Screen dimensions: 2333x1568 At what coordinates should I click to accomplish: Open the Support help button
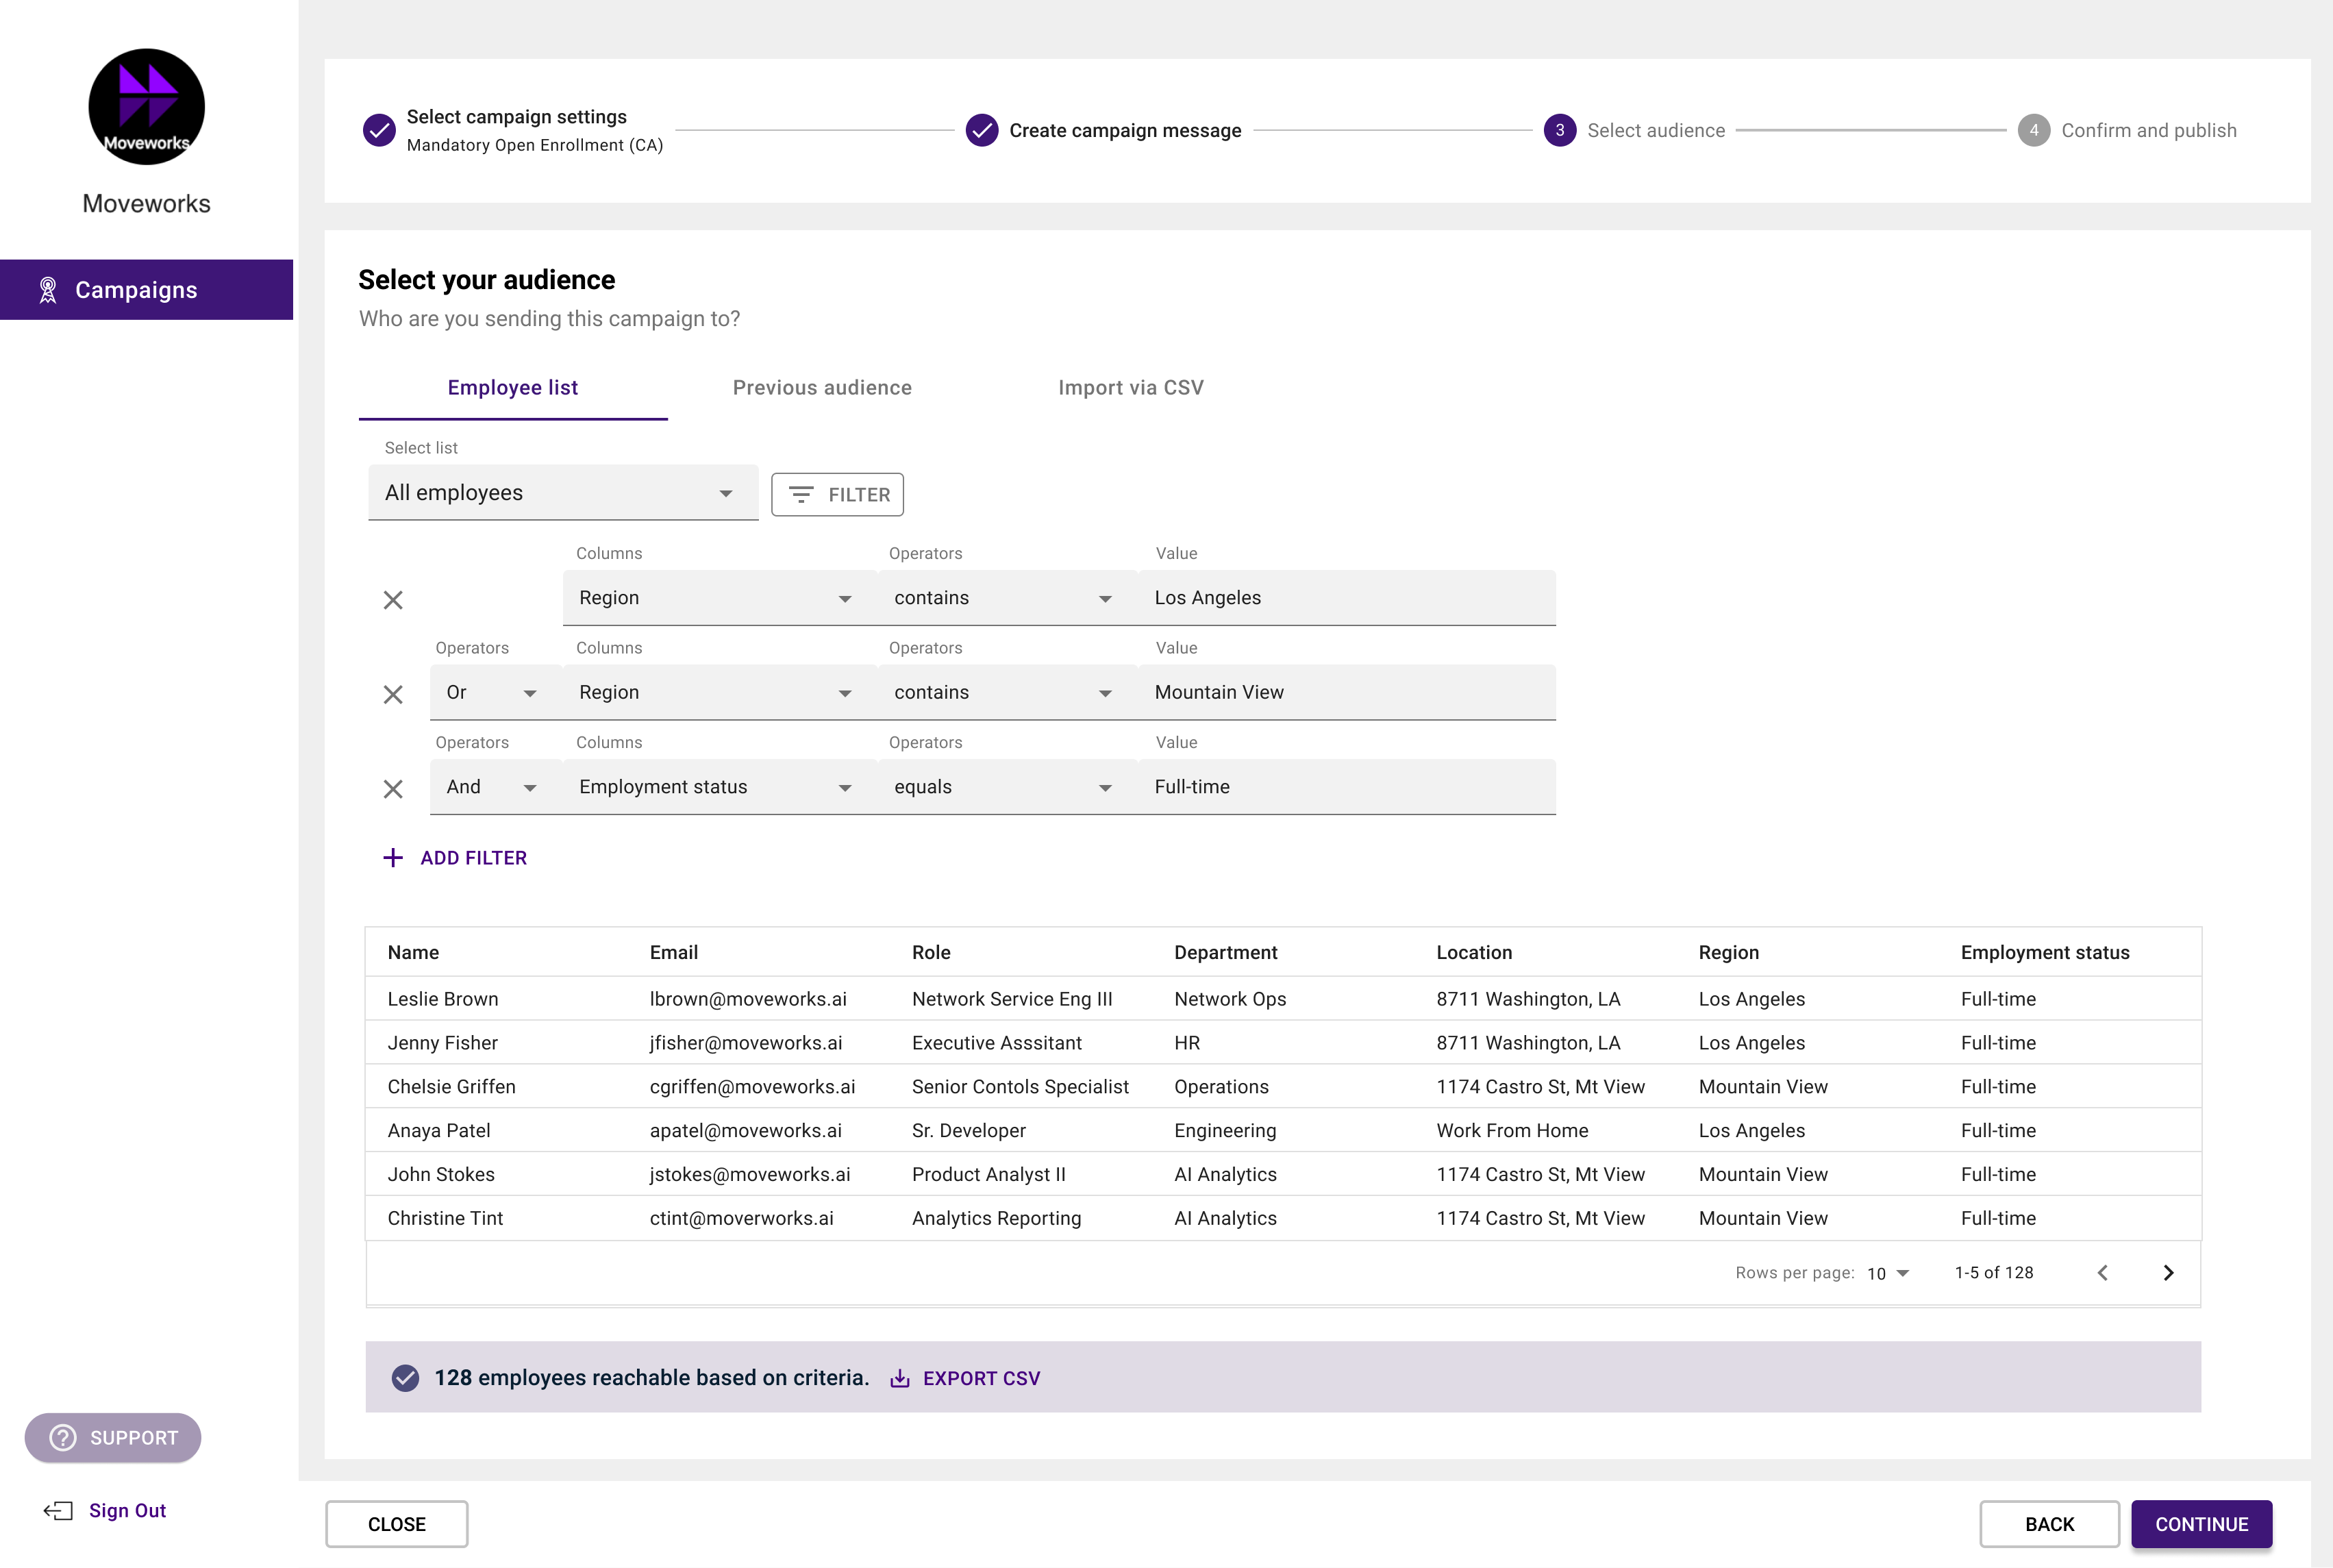[x=113, y=1437]
